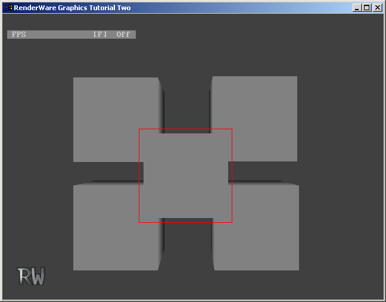
Task: Minimize the RenderWare tutorial window
Action: coord(357,8)
